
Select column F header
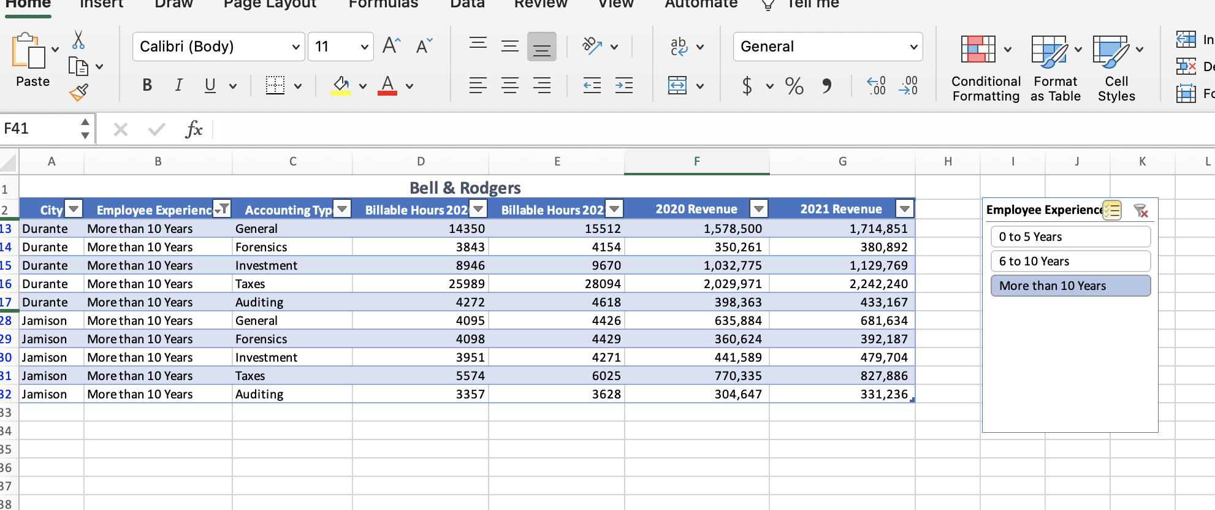tap(697, 161)
